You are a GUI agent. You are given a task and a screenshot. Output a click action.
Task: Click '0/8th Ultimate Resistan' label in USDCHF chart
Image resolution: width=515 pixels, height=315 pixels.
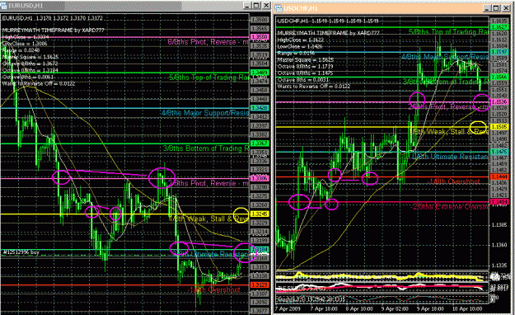450,157
